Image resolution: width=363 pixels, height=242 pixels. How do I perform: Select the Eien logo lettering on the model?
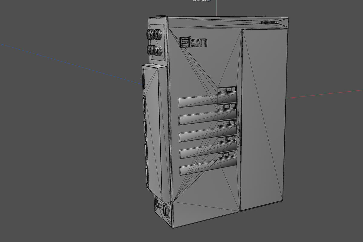pos(193,42)
